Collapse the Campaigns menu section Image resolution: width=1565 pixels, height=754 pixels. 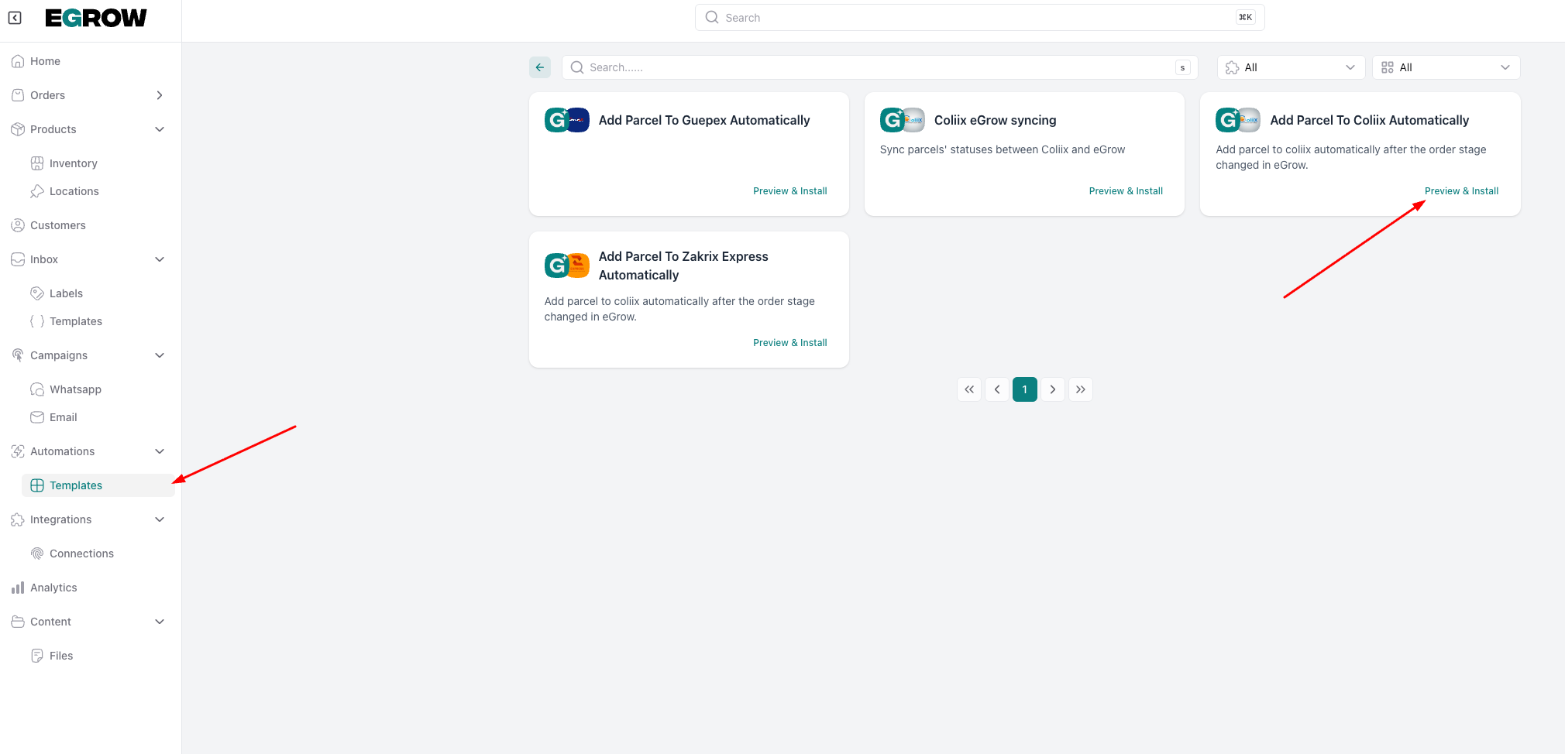[x=160, y=355]
